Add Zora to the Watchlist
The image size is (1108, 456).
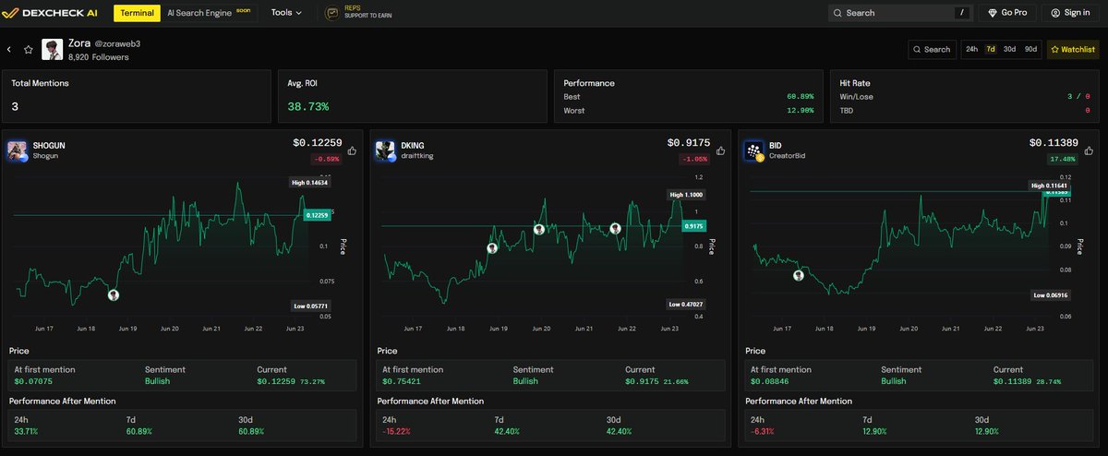tap(1073, 49)
